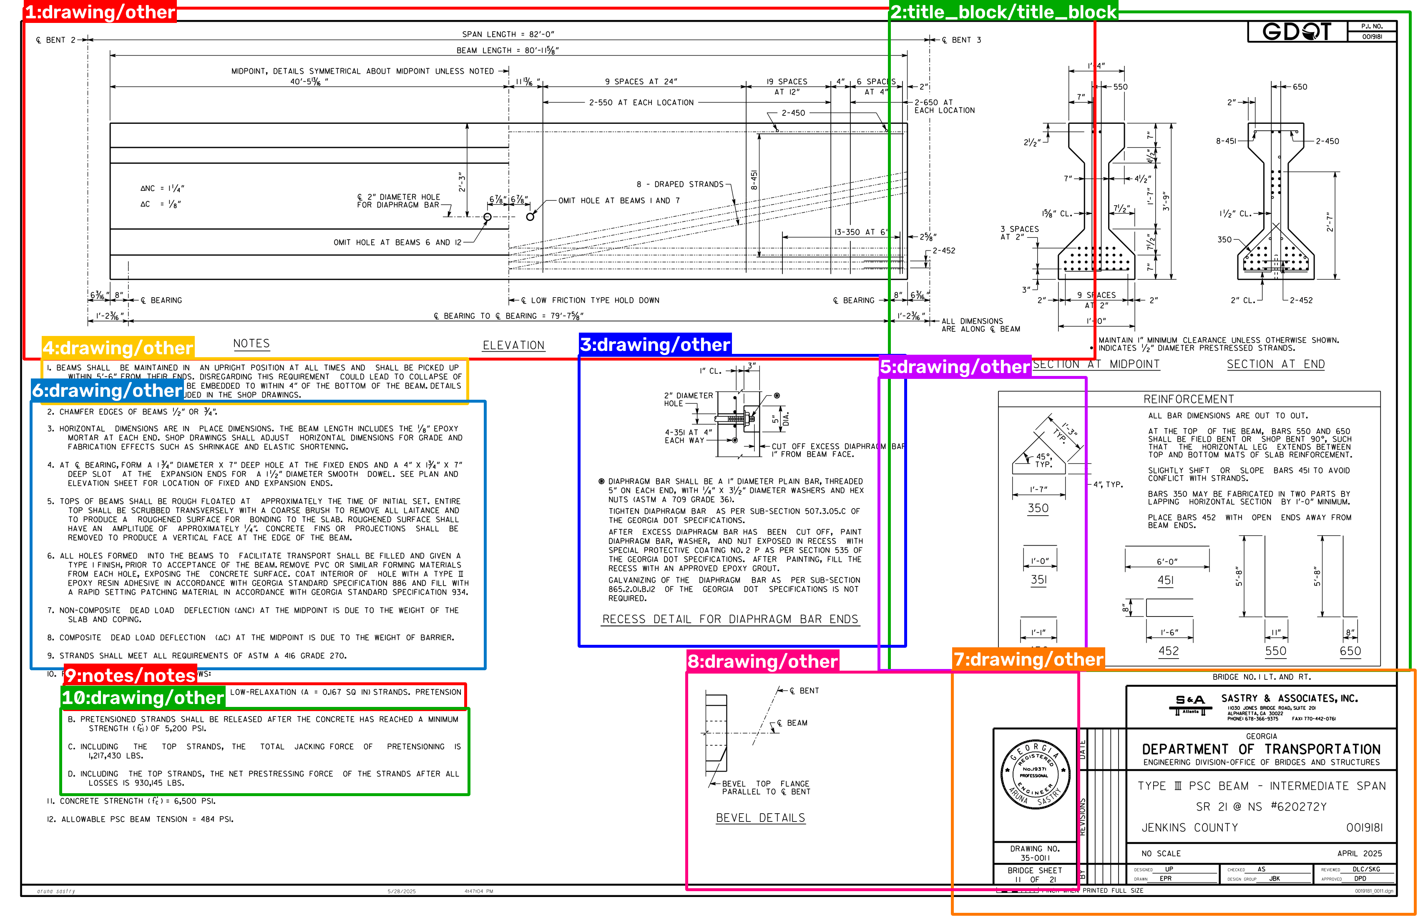Click the "DRAWING NO. 35-0011" box
Image resolution: width=1418 pixels, height=917 pixels.
(1035, 853)
